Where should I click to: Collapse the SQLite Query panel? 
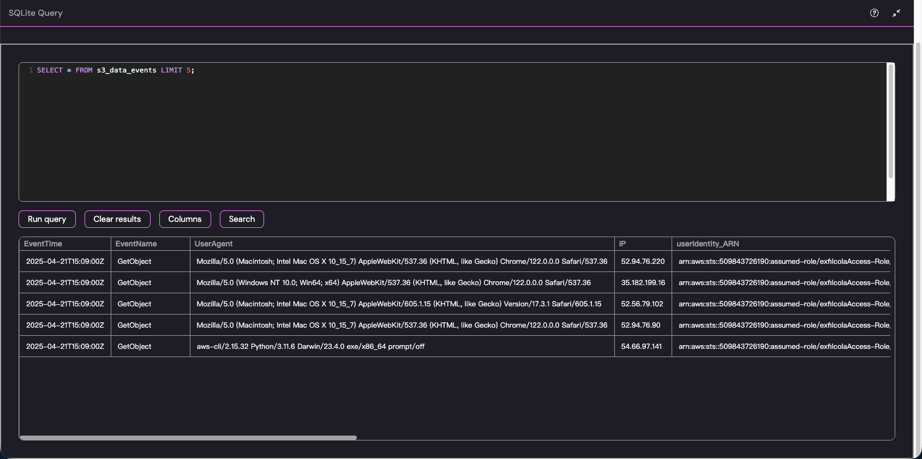tap(896, 13)
